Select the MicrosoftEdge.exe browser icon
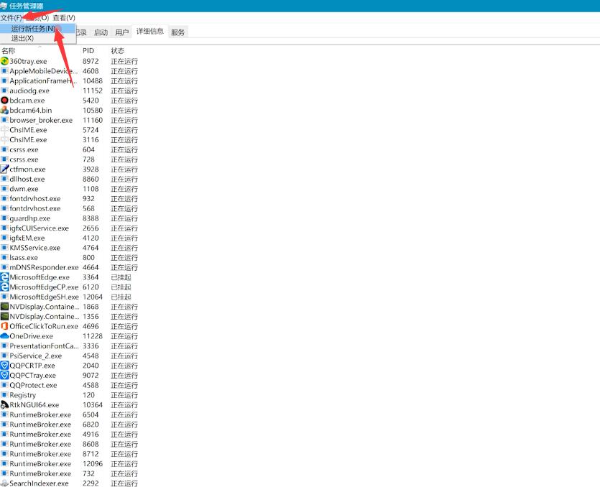 click(4, 277)
